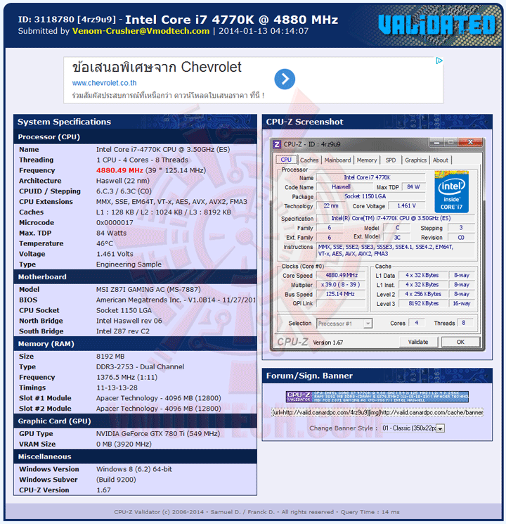
Task: Click the memory Timings 11-13-13-28 value
Action: click(117, 388)
